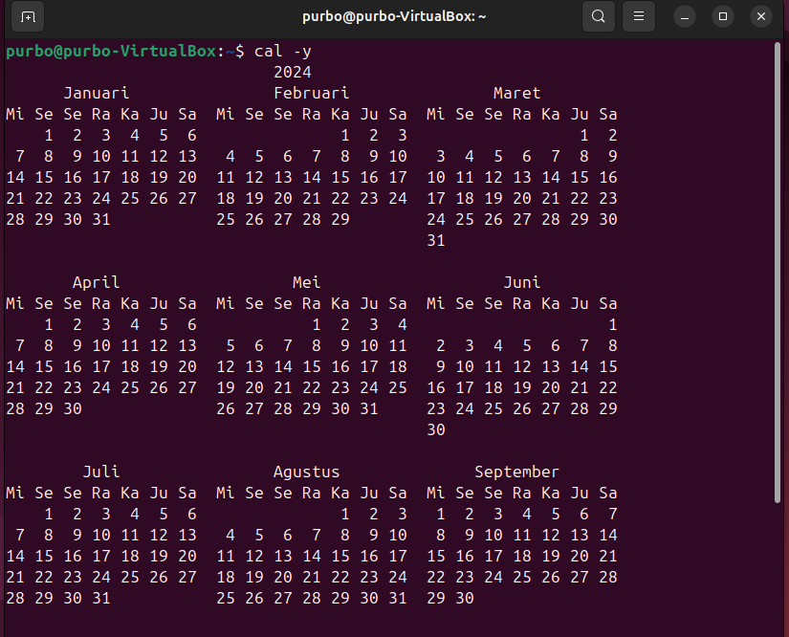Click the Maret month heading
Image resolution: width=789 pixels, height=637 pixels.
point(516,93)
